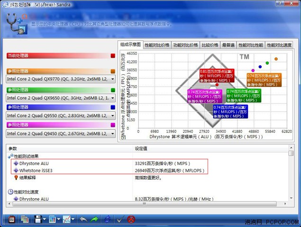This screenshot has height=227, width=301.
Task: Click the orange data point on the chart
Action: point(276,59)
